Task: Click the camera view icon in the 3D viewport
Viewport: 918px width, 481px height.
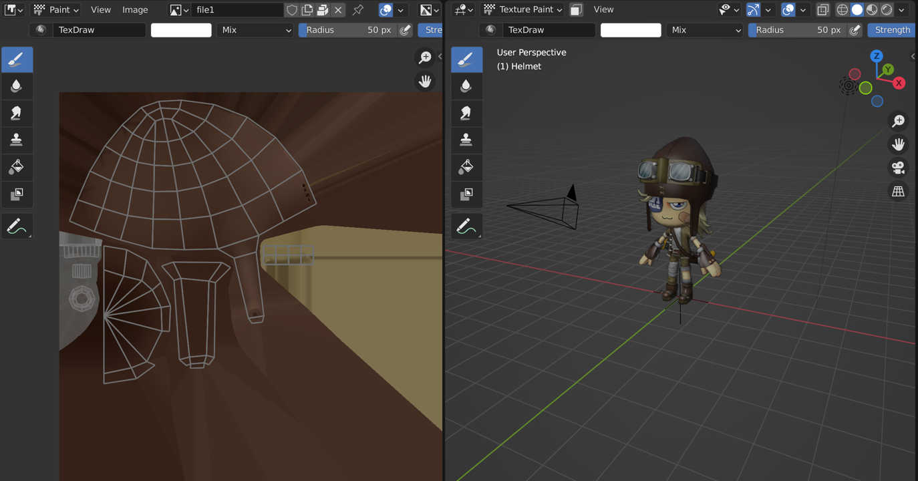Action: [898, 168]
